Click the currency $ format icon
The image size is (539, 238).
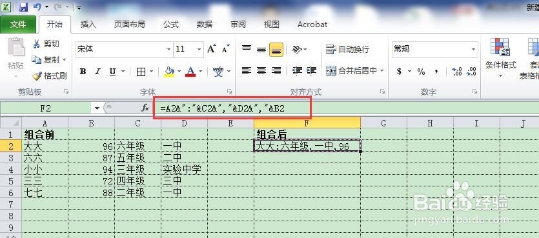point(399,72)
